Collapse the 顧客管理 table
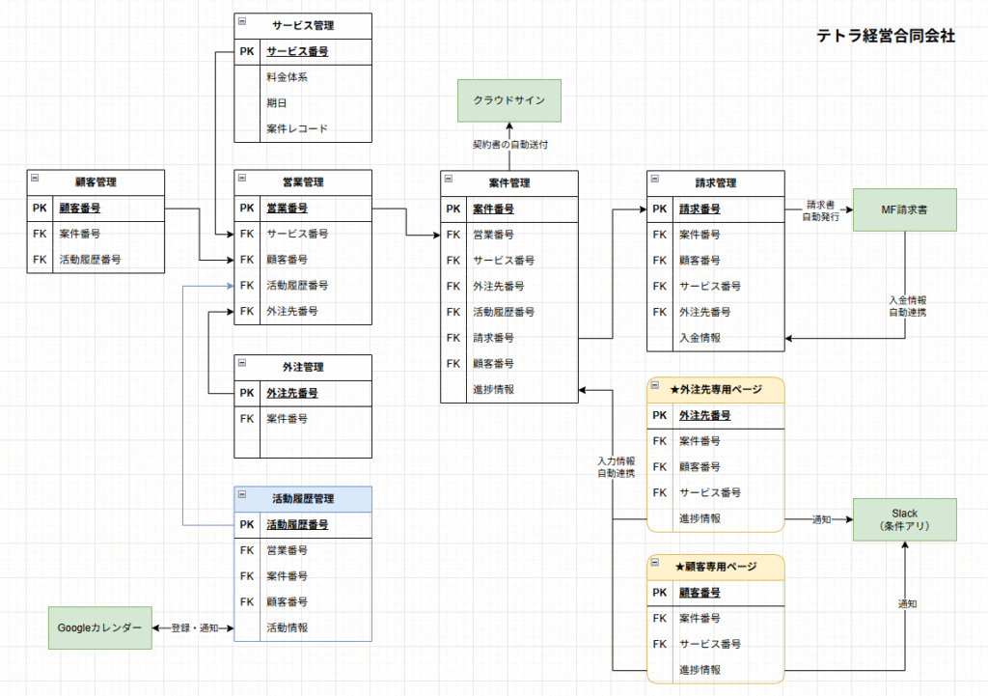 (x=34, y=178)
